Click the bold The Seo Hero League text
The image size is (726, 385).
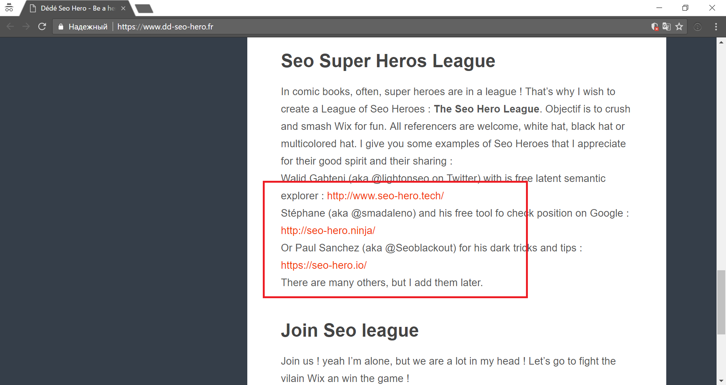pos(486,109)
